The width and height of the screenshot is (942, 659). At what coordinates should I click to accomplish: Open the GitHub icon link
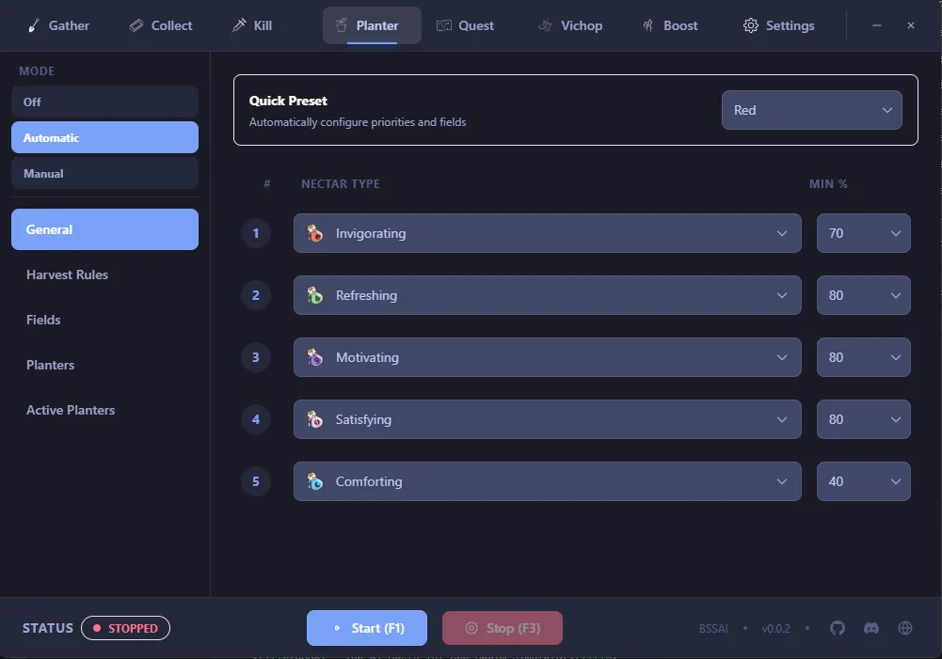click(838, 628)
